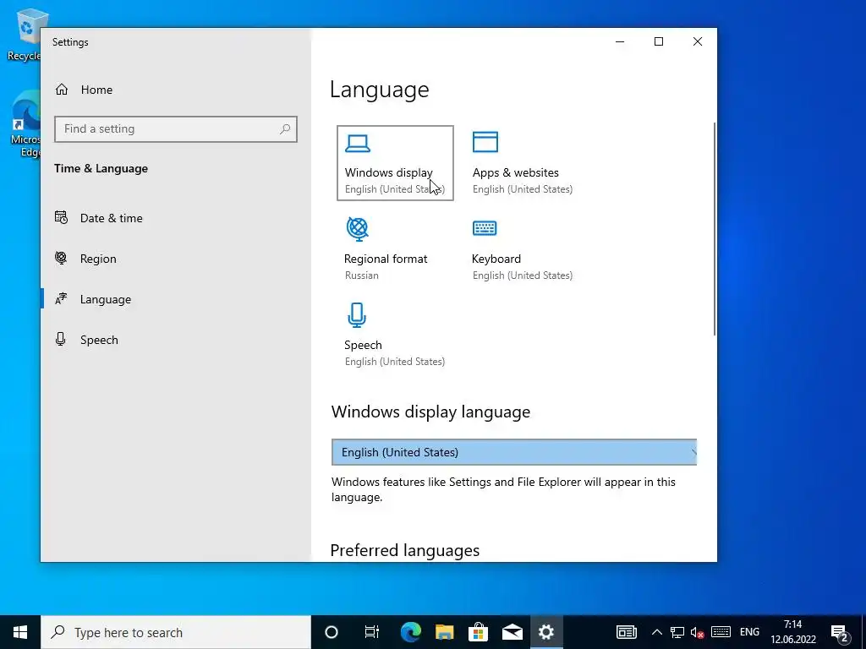Click the Preferred languages heading
Screen dimensions: 866x649
(x=405, y=550)
